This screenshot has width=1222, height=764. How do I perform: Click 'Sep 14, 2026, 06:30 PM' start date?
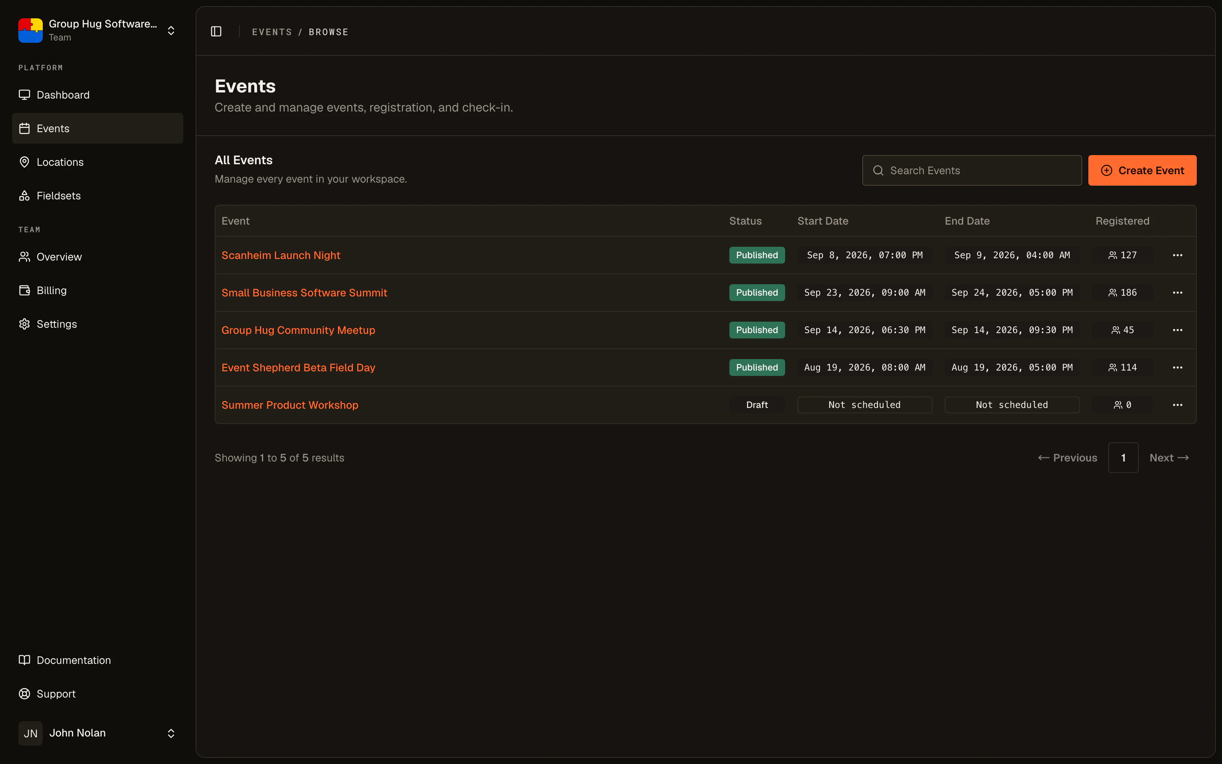865,330
